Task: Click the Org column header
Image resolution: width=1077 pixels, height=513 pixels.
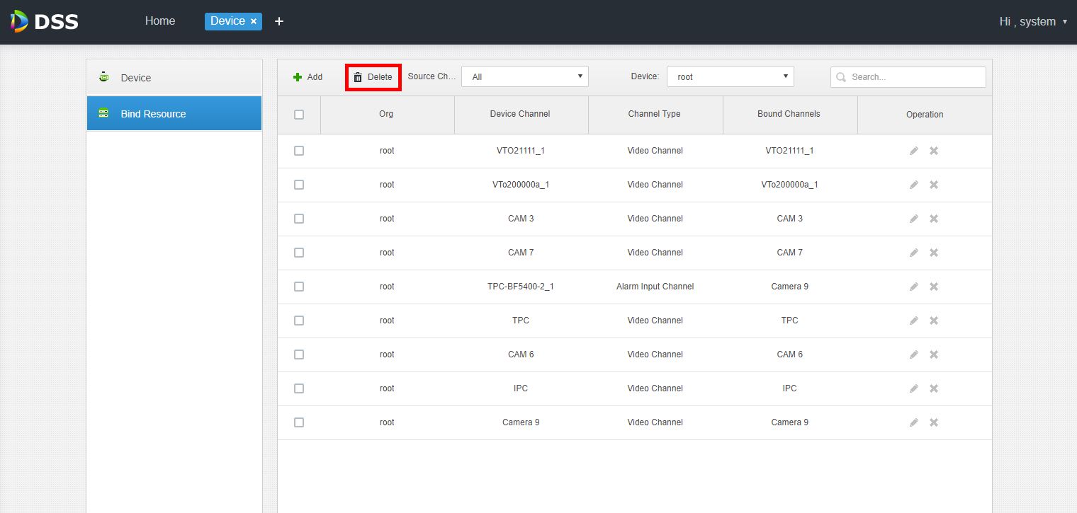Action: [x=386, y=114]
